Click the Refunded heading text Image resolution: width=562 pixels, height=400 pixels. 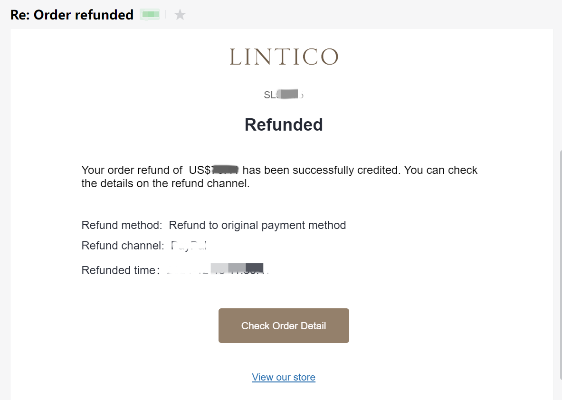point(284,125)
